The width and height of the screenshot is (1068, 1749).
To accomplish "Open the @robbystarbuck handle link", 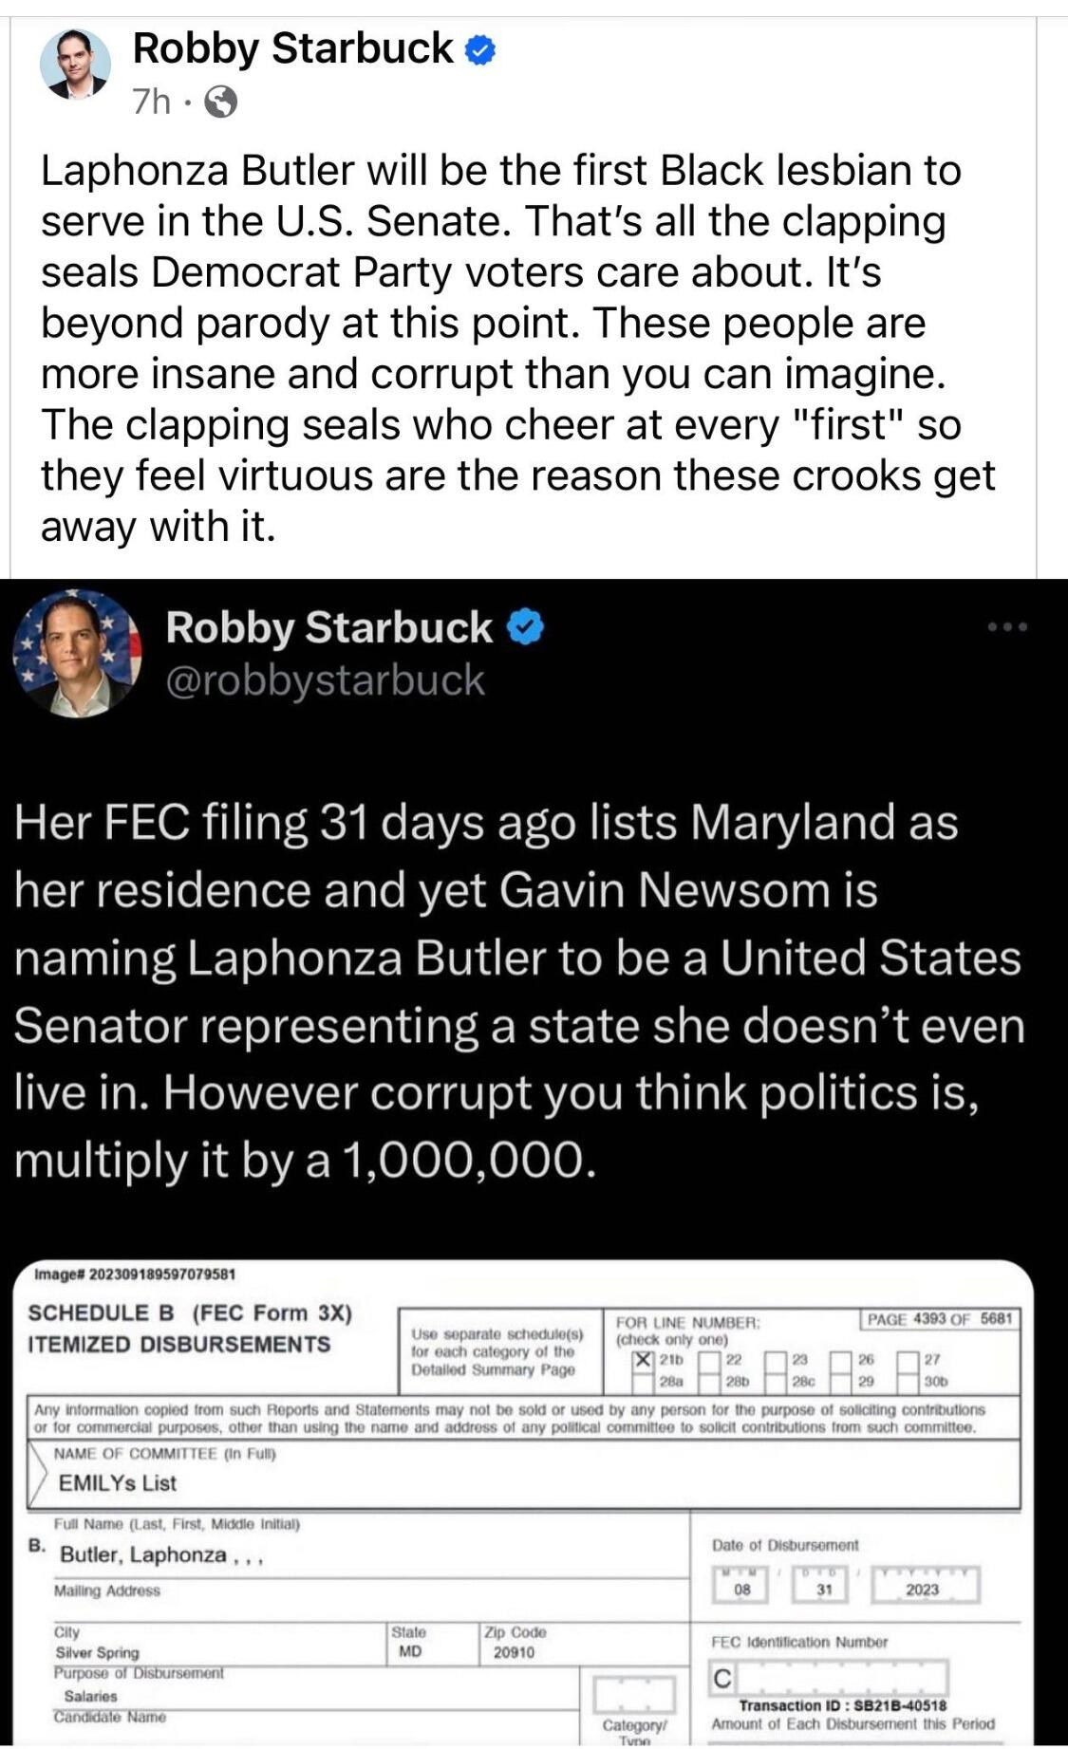I will coord(325,680).
